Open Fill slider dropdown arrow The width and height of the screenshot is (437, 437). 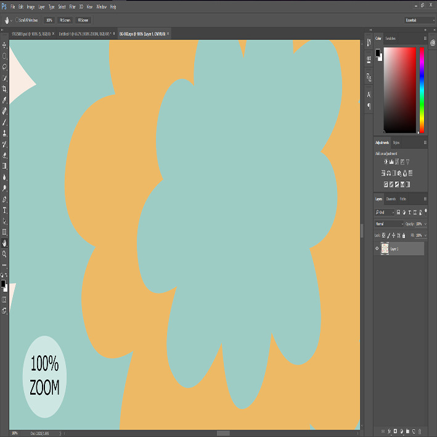coord(425,235)
